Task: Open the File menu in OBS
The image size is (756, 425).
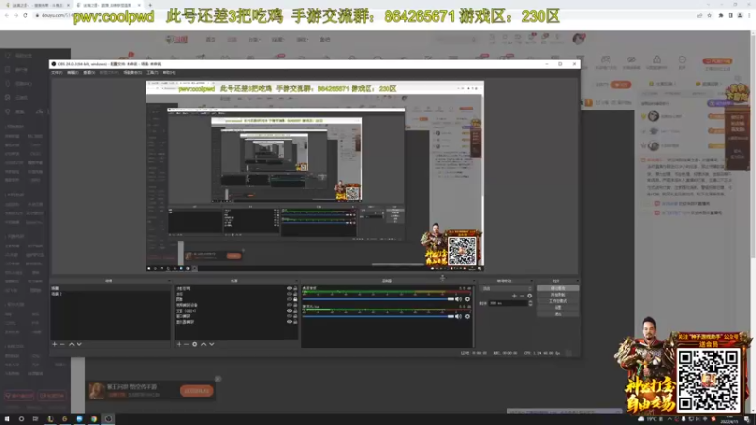Action: click(57, 73)
